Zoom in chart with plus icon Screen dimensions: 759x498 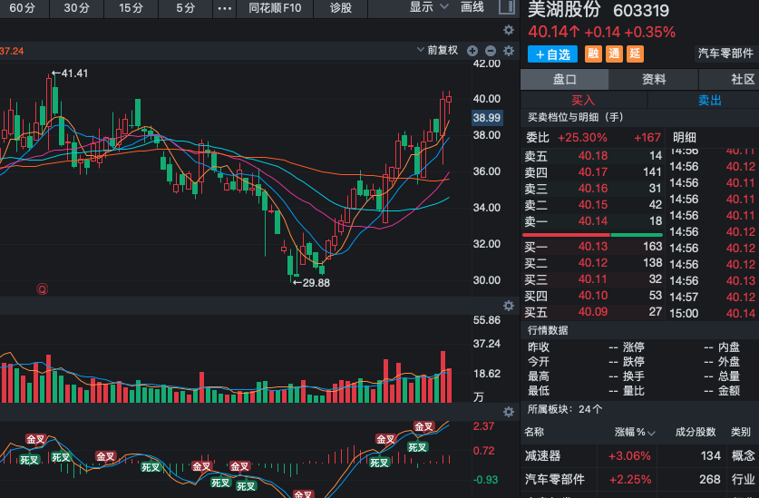[472, 51]
